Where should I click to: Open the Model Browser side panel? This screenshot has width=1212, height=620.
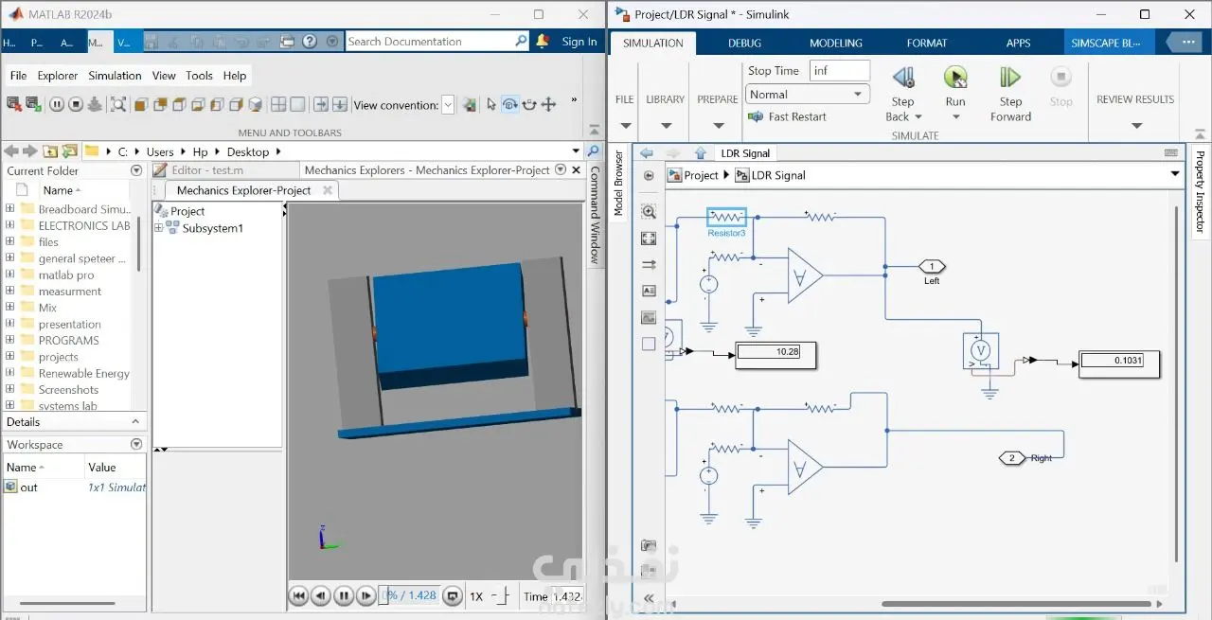(x=619, y=183)
